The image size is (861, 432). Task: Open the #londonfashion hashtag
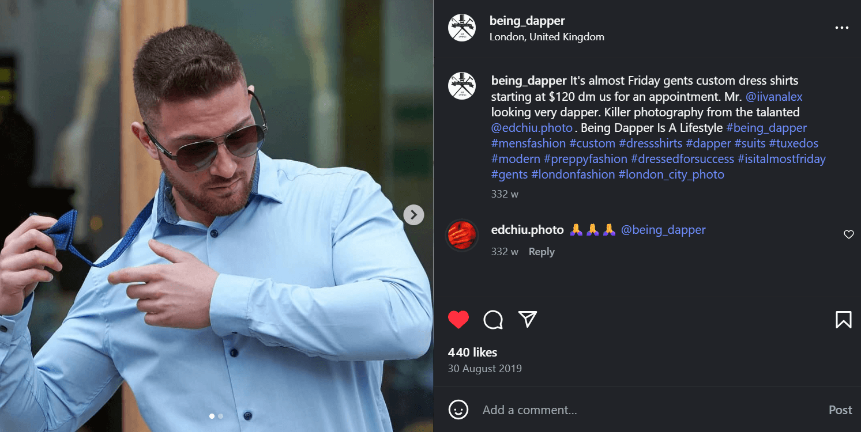coord(573,175)
